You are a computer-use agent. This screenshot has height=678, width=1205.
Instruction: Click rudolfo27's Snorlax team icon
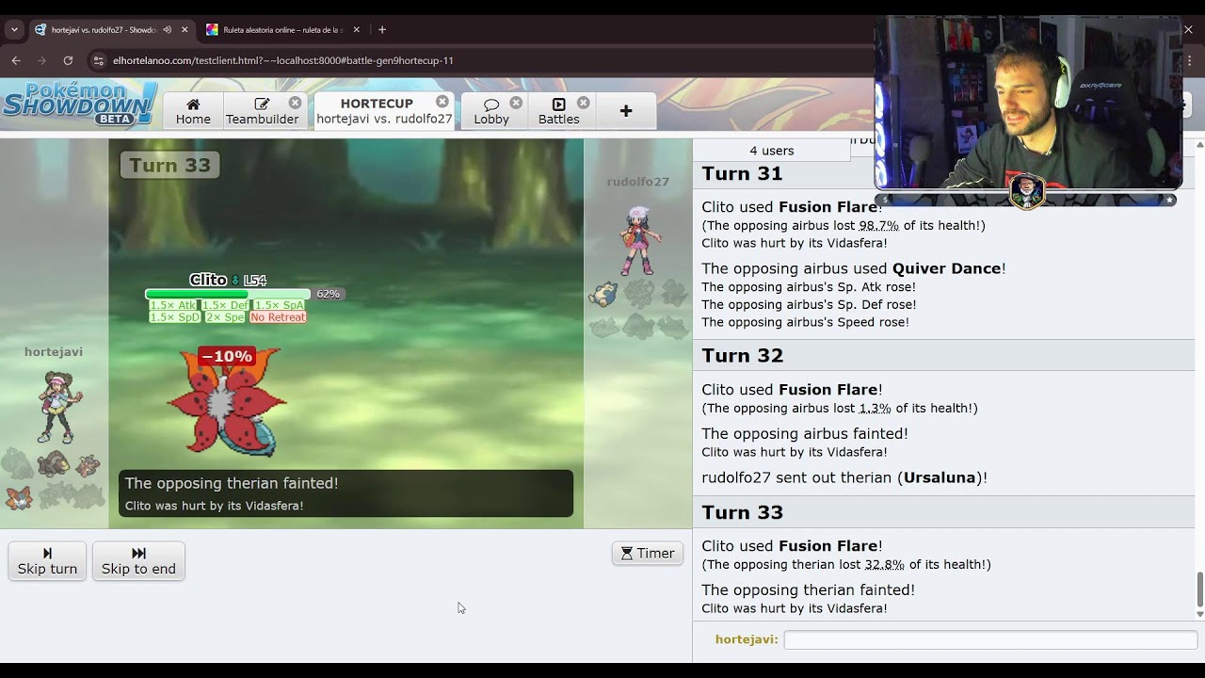tap(604, 295)
